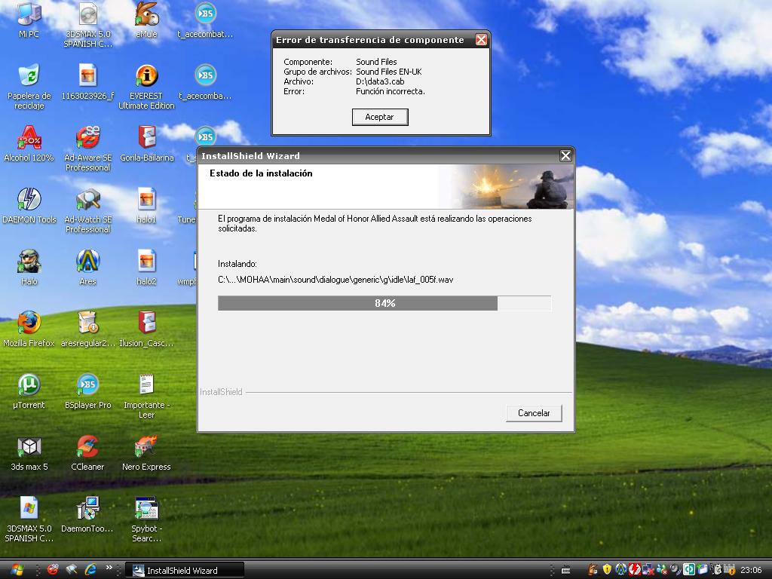The height and width of the screenshot is (579, 772).
Task: Click the Función incorrecta. error text
Action: point(390,91)
